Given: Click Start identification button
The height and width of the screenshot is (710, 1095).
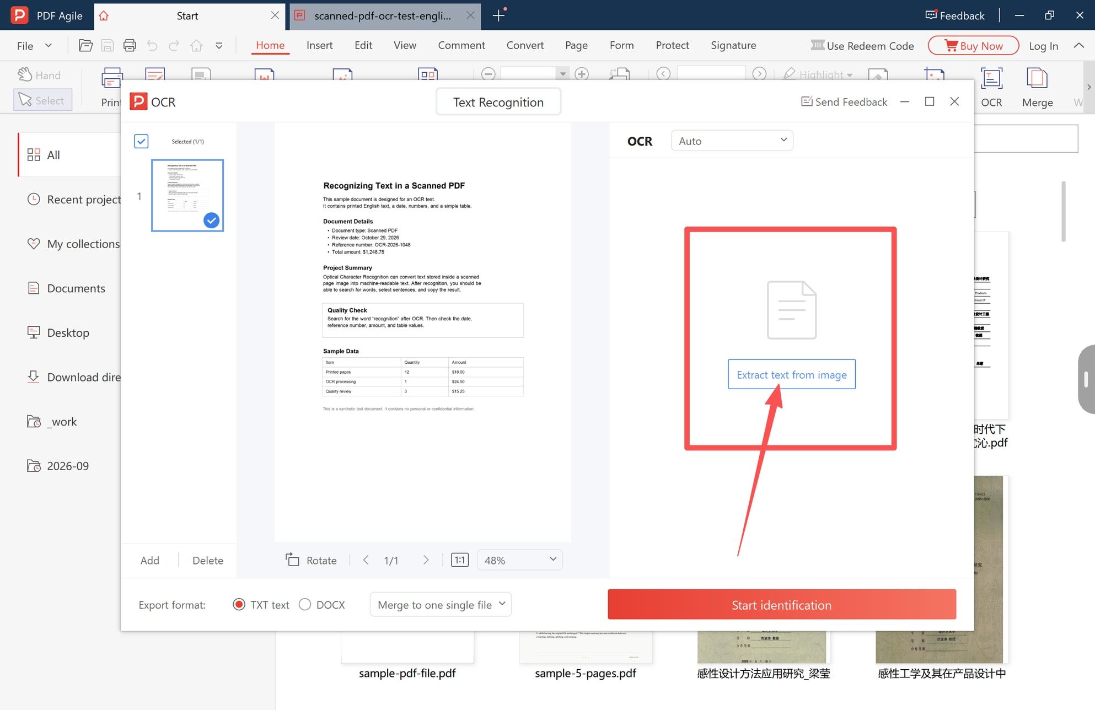Looking at the screenshot, I should [x=781, y=605].
